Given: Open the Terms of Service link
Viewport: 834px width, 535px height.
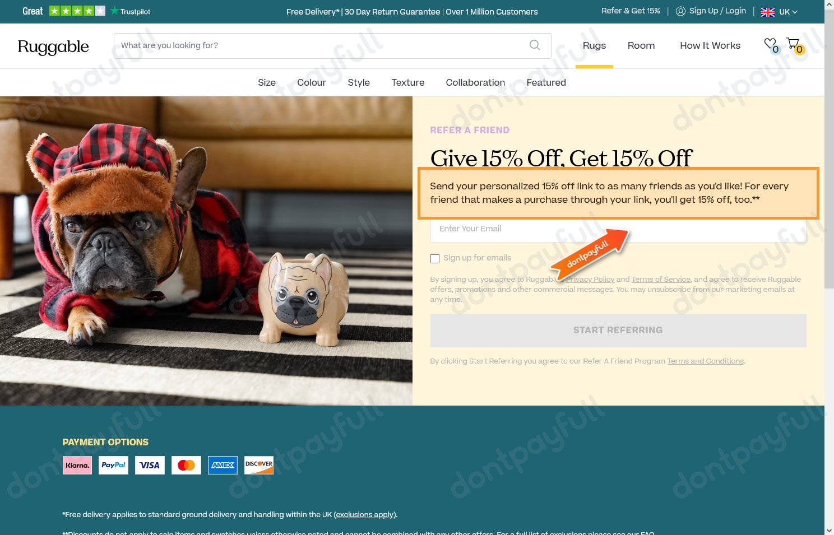Looking at the screenshot, I should pyautogui.click(x=661, y=279).
